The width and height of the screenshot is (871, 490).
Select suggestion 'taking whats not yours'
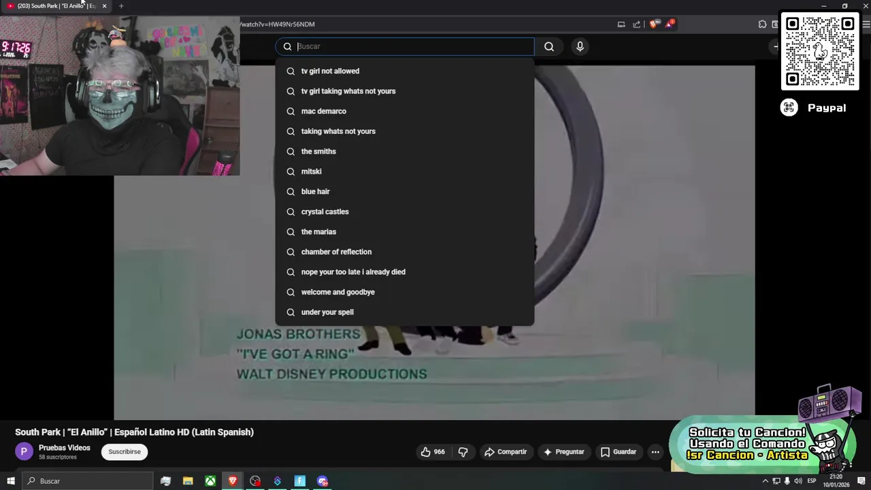405,131
